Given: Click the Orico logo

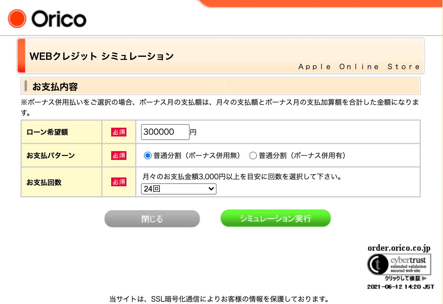Looking at the screenshot, I should [47, 19].
